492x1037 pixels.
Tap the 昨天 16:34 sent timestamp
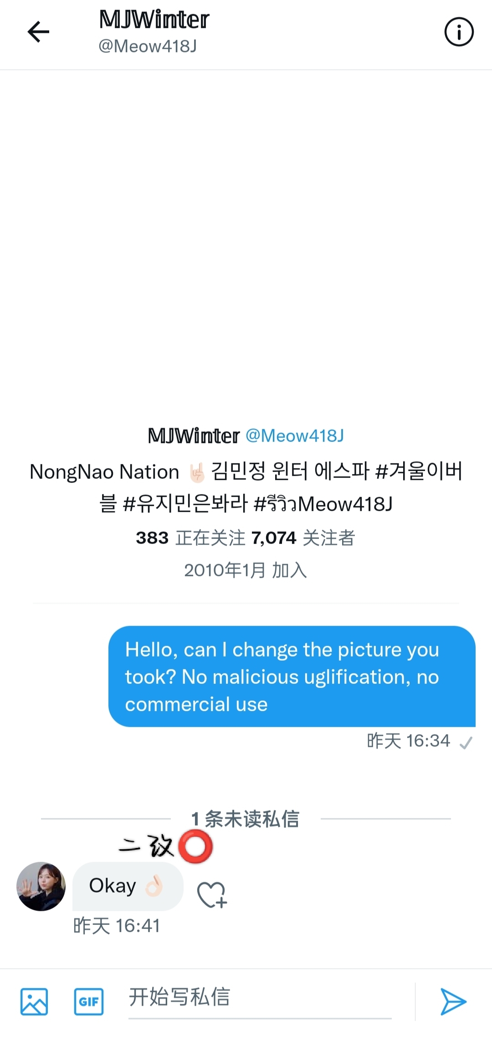(x=409, y=741)
